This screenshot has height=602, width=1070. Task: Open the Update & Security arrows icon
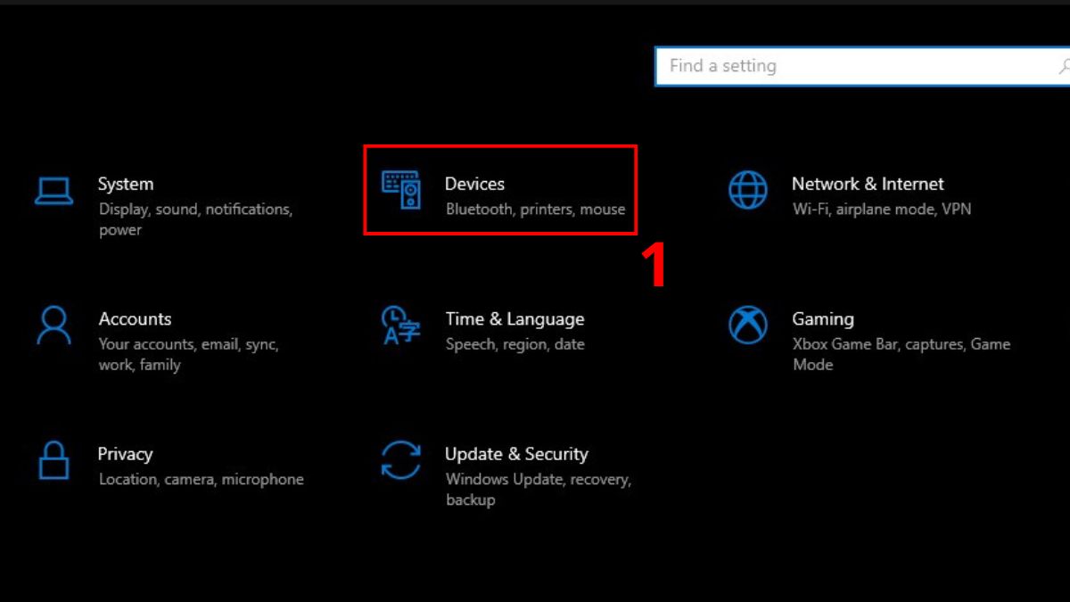pyautogui.click(x=400, y=460)
